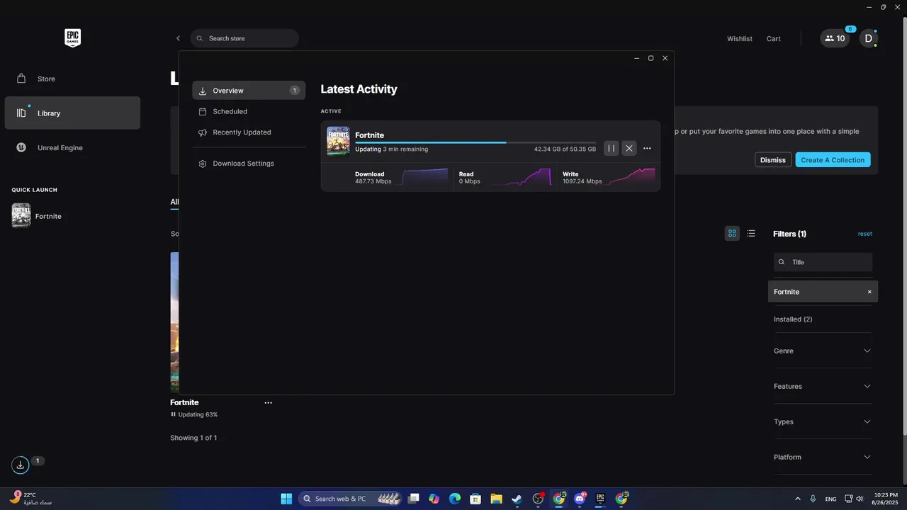The image size is (907, 510).
Task: Open the ENG language switcher
Action: [831, 499]
